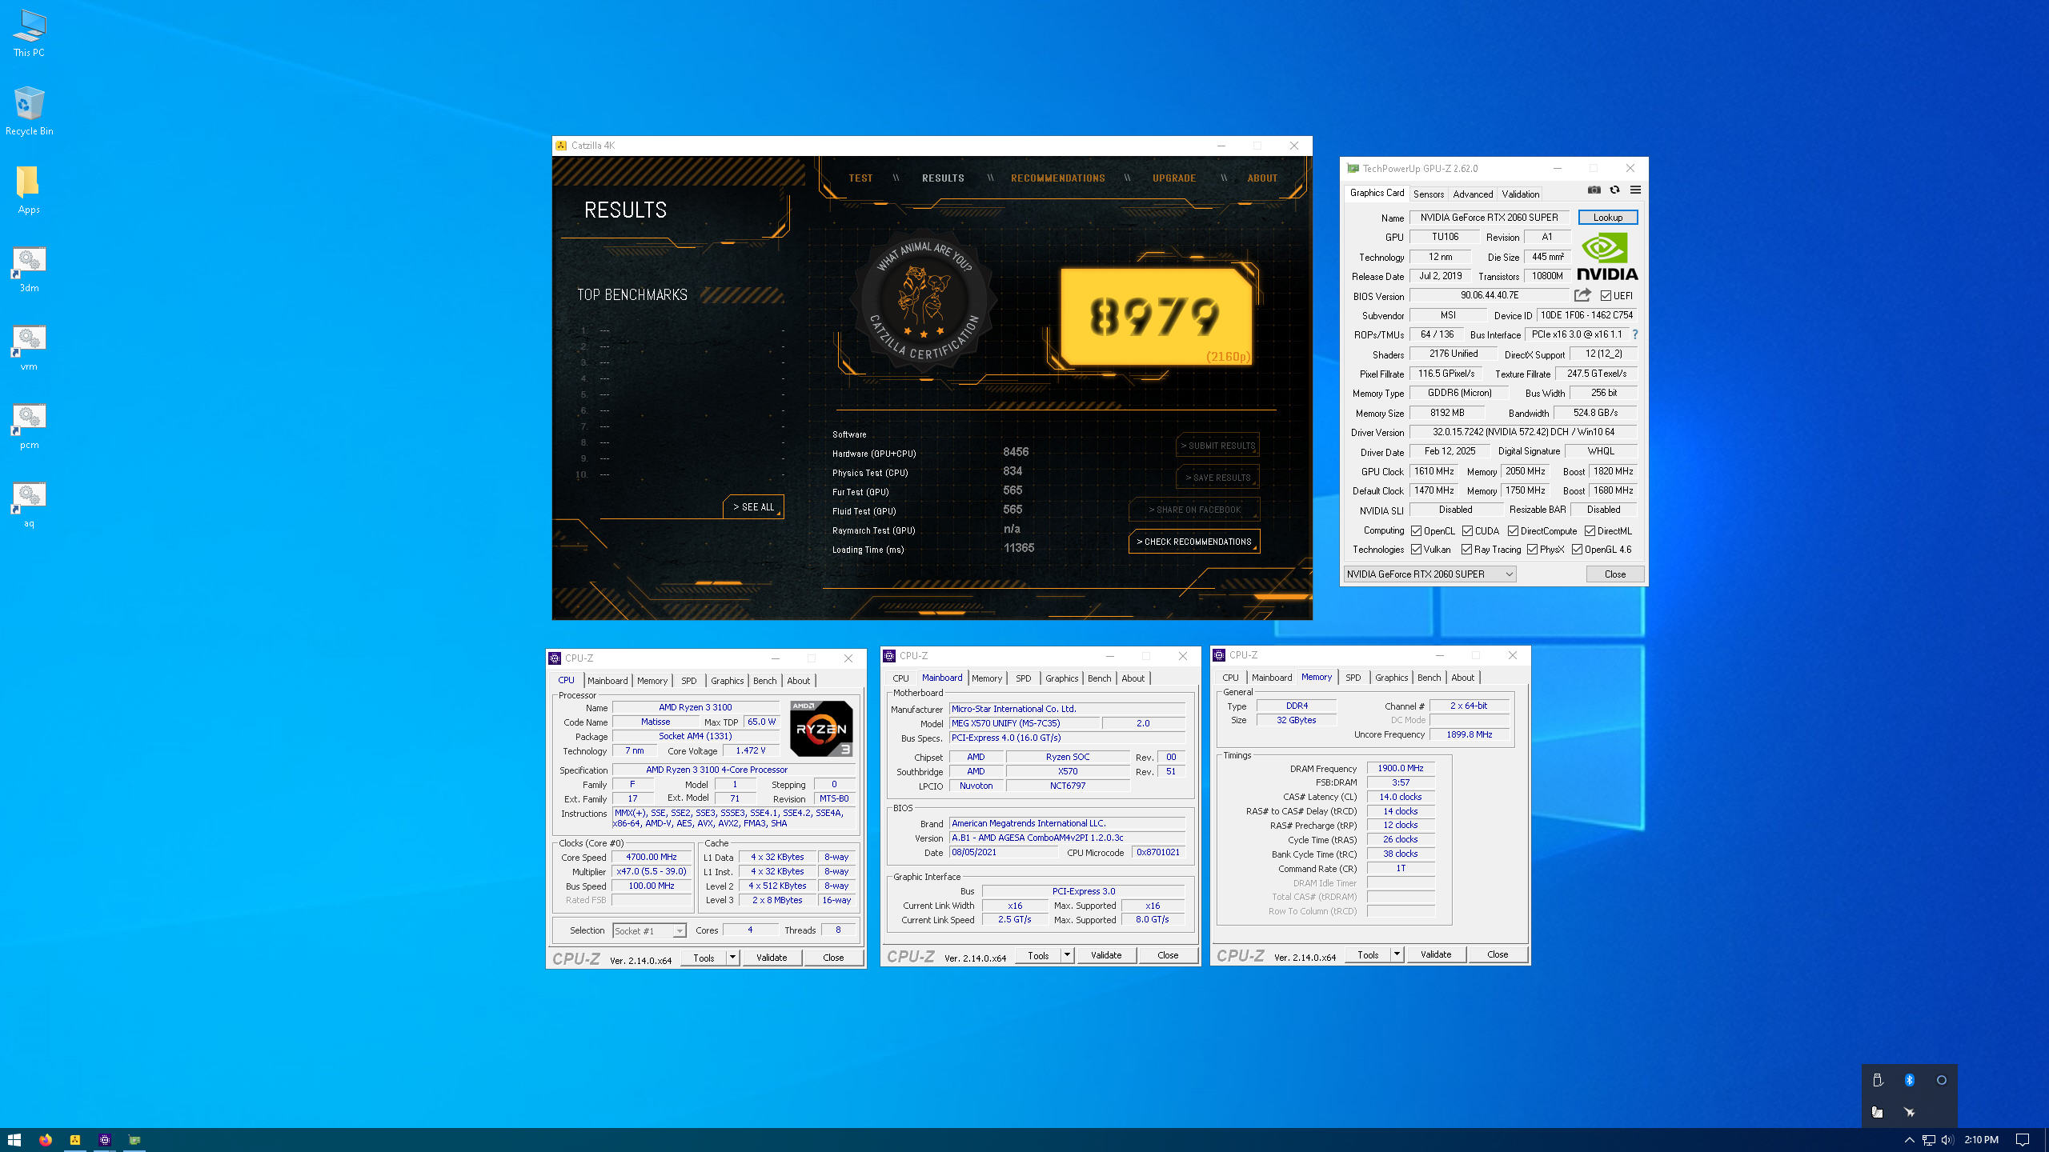Image resolution: width=2049 pixels, height=1152 pixels.
Task: Open Bench tab in the Mainboard CPU-Z window
Action: pos(1099,678)
